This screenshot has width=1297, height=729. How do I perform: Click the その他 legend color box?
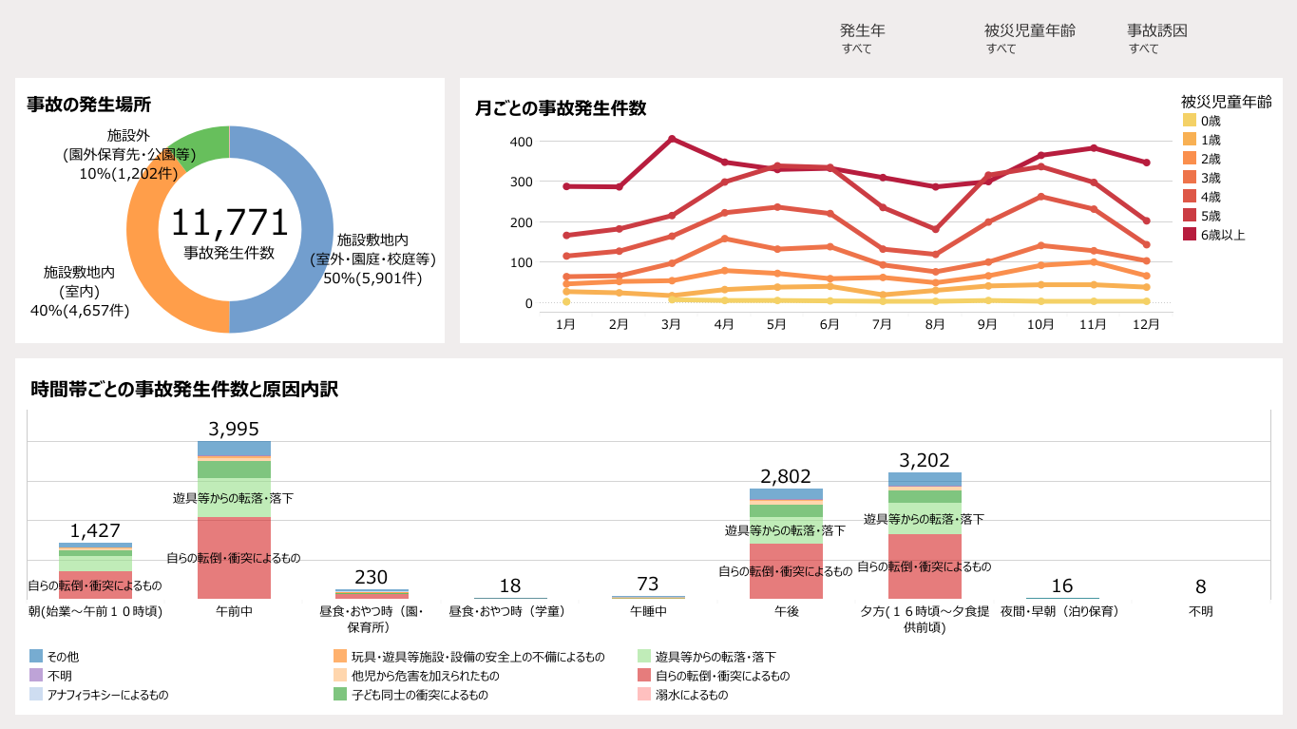(x=36, y=657)
